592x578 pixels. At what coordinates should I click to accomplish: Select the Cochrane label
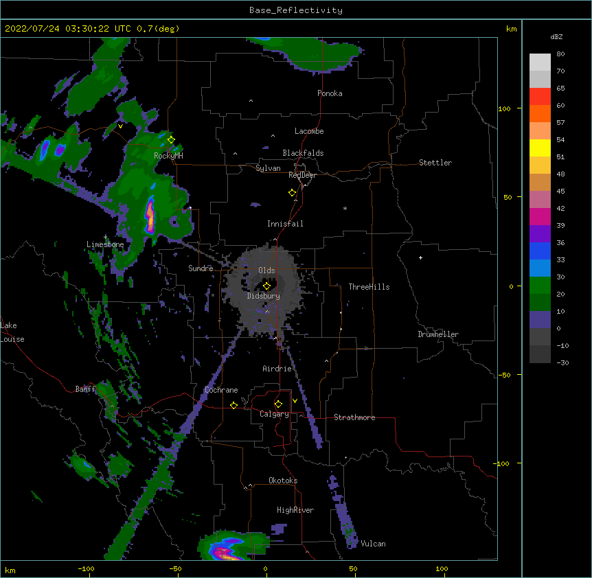tap(221, 390)
